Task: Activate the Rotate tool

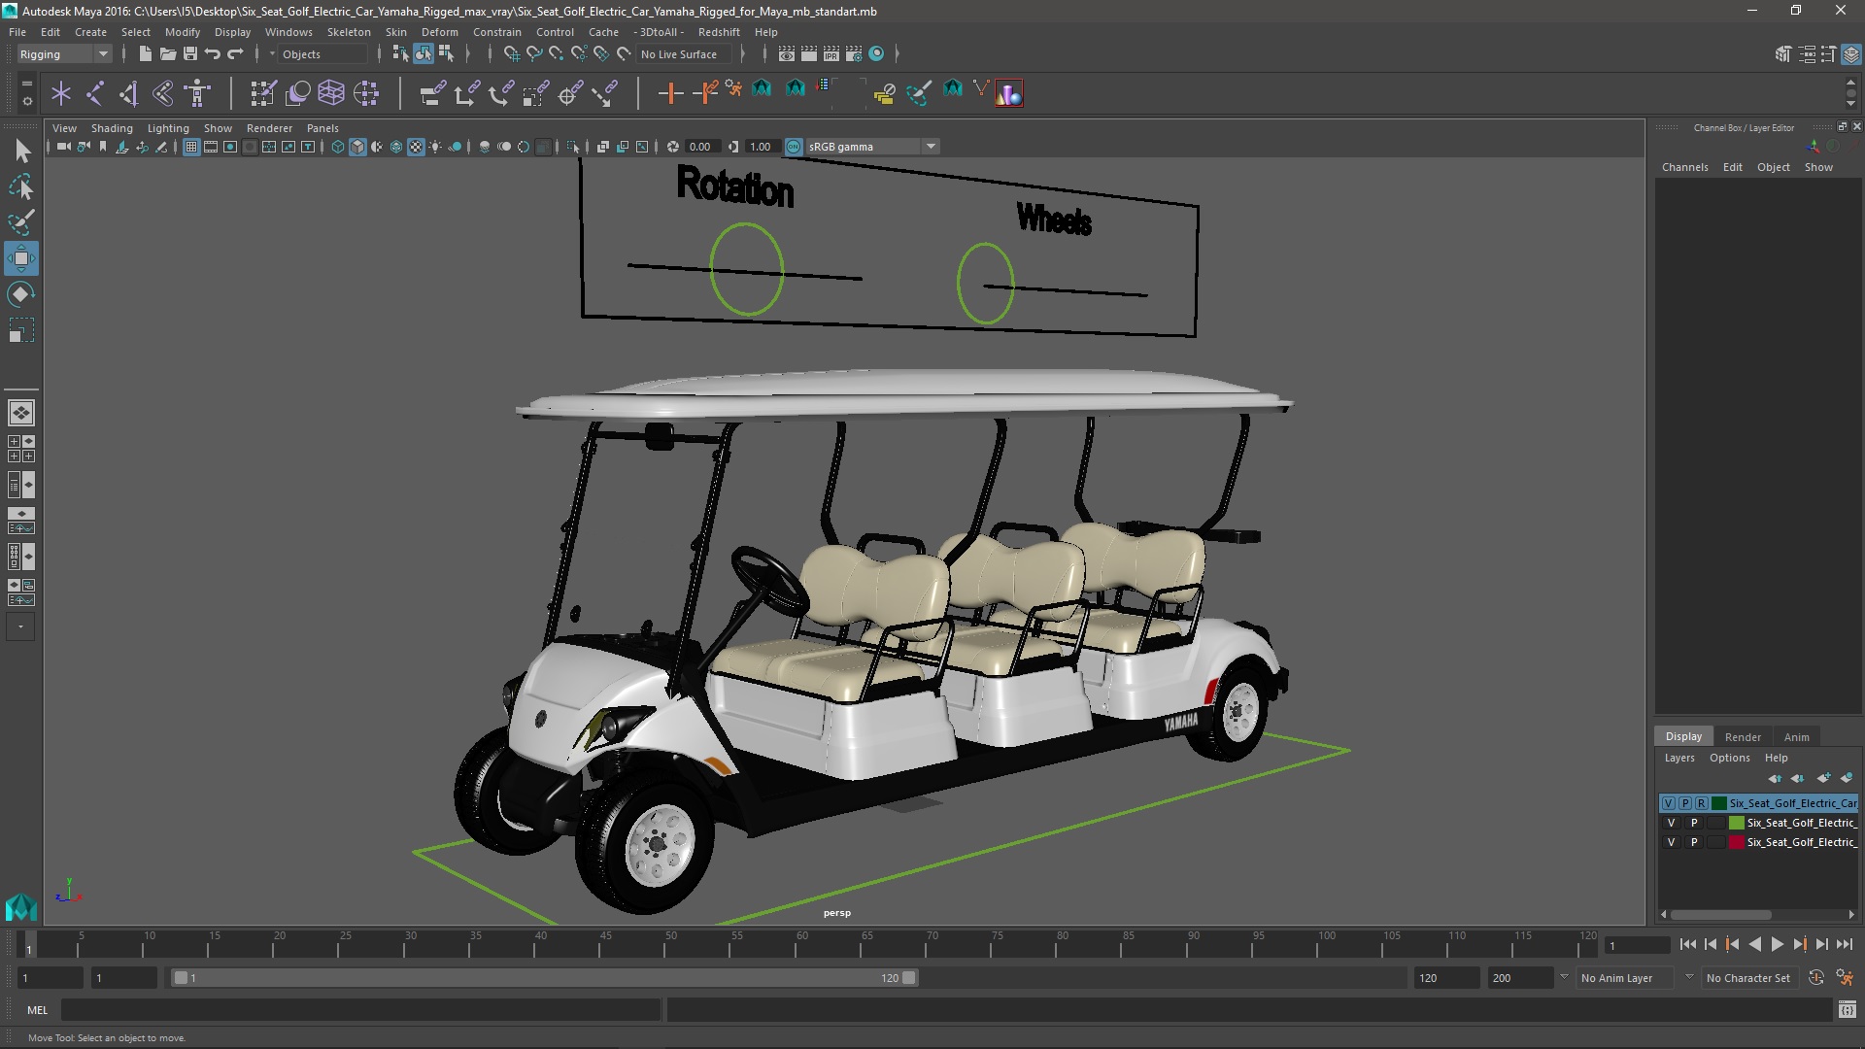Action: coord(21,294)
